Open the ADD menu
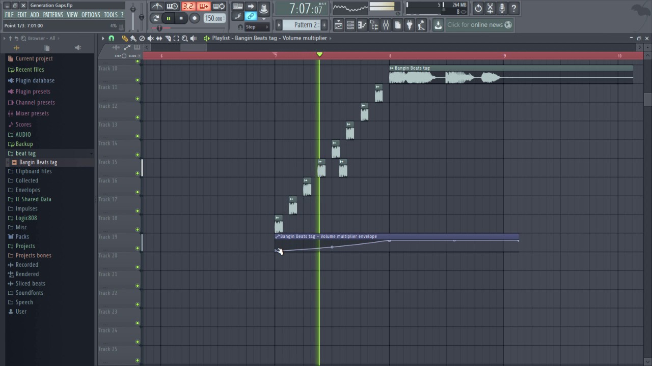The image size is (652, 366). coord(35,15)
